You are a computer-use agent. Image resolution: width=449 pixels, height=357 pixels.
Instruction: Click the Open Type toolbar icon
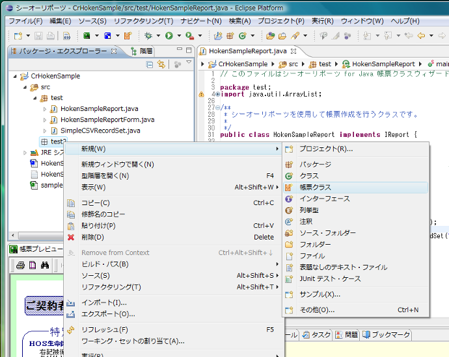click(270, 36)
